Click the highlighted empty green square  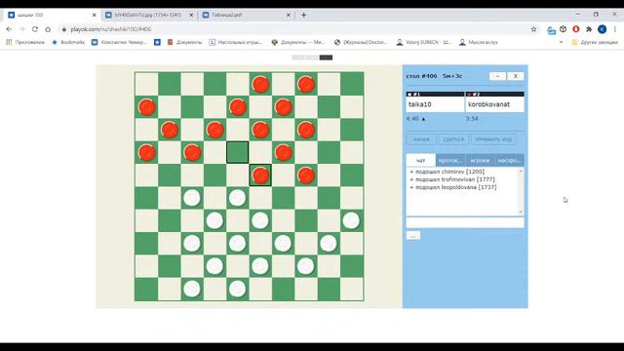[x=238, y=152]
